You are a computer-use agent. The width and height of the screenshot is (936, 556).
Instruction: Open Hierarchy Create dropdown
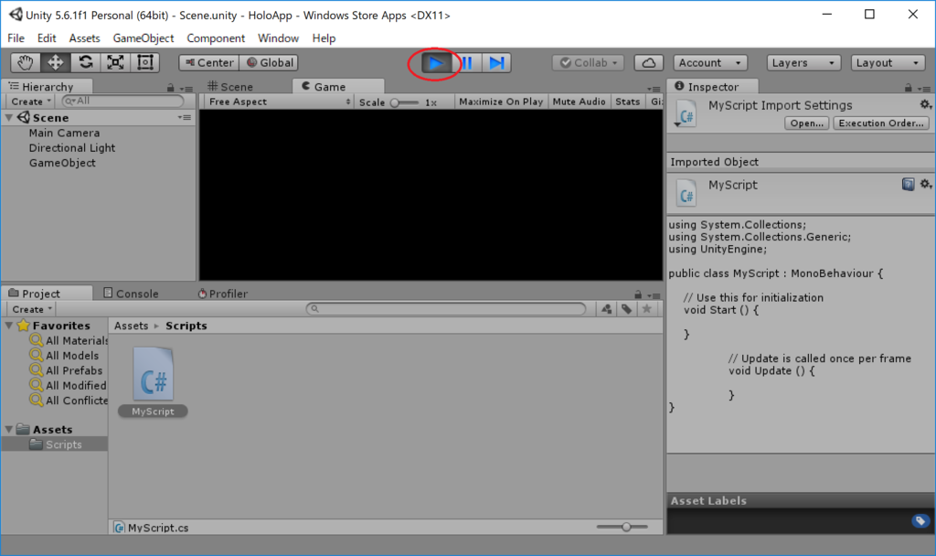(x=31, y=102)
